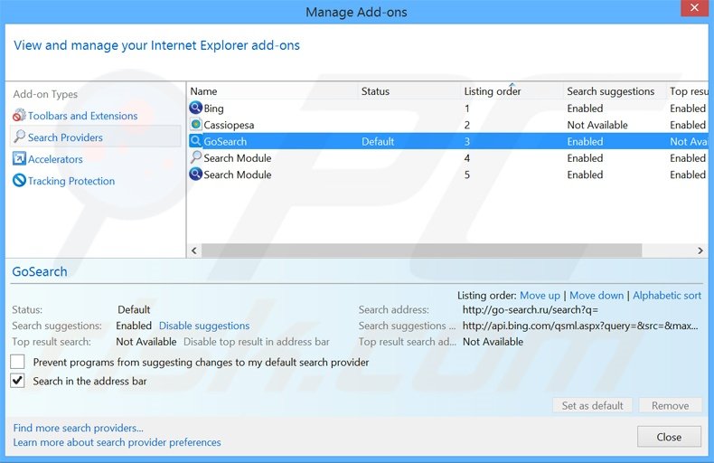This screenshot has height=463, width=714.
Task: Open Learn more about search provider preferences
Action: click(x=117, y=442)
